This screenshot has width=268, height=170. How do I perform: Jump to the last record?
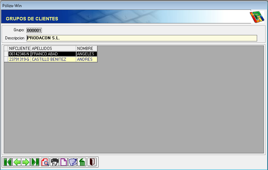click(35, 162)
